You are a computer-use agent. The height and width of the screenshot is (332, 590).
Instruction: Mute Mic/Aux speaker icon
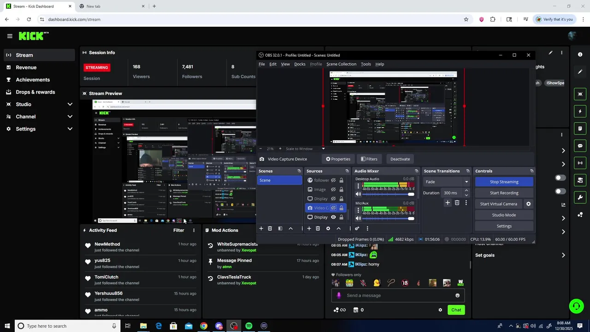point(358,219)
